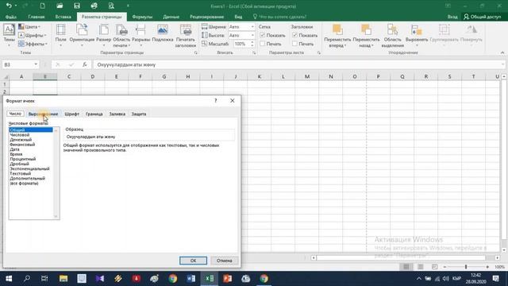Switch to Normal view in the status bar

pyautogui.click(x=406, y=267)
